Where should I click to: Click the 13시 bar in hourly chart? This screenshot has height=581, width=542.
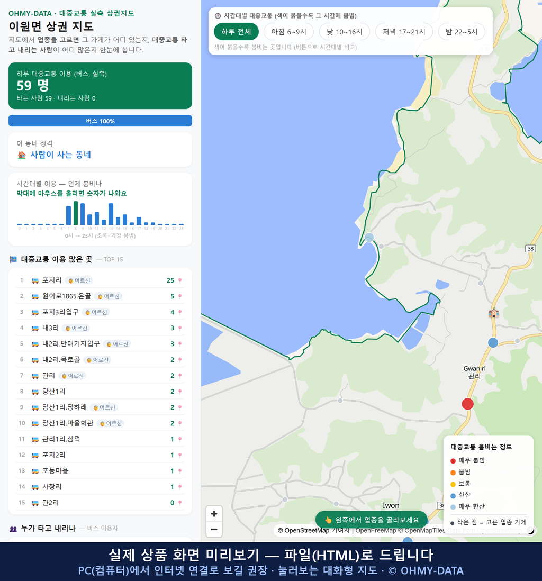[111, 214]
